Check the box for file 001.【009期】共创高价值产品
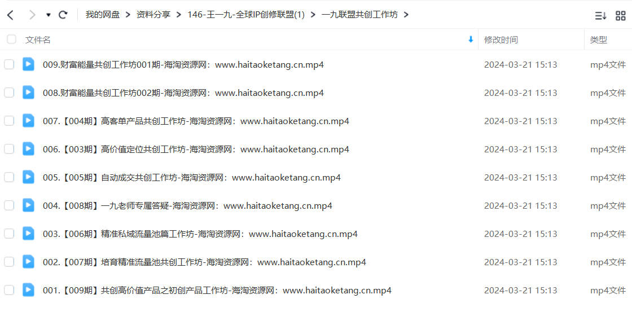Screen dimensions: 632x334 click(x=9, y=290)
